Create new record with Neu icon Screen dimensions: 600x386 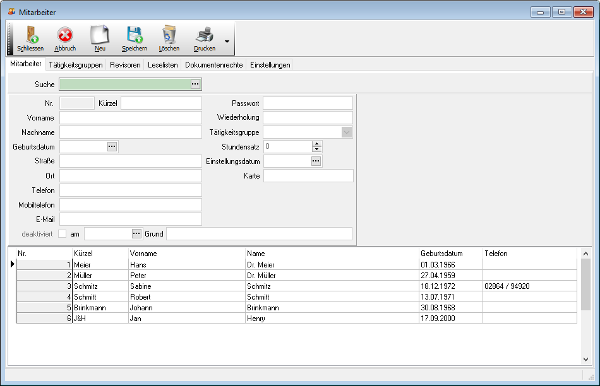(100, 35)
